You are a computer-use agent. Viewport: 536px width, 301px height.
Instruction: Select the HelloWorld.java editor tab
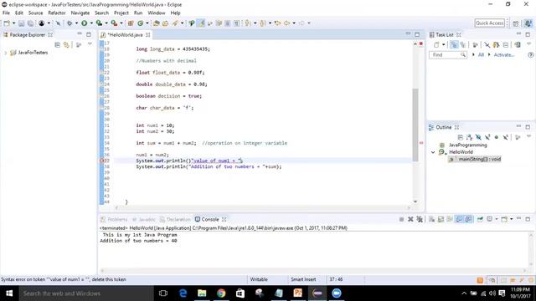[x=125, y=35]
